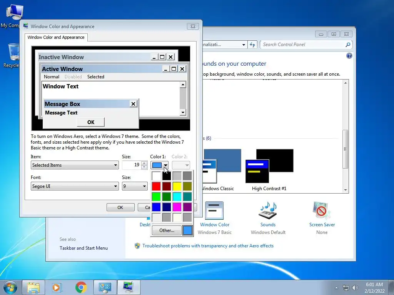
Task: Launch Windows Media Player from taskbar
Action: click(x=57, y=287)
